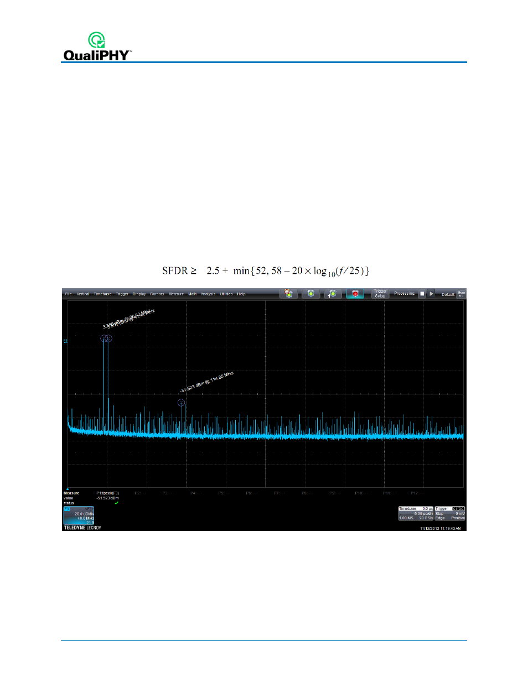Open the F3 trace descriptor box
The height and width of the screenshot is (683, 528).
[79, 515]
